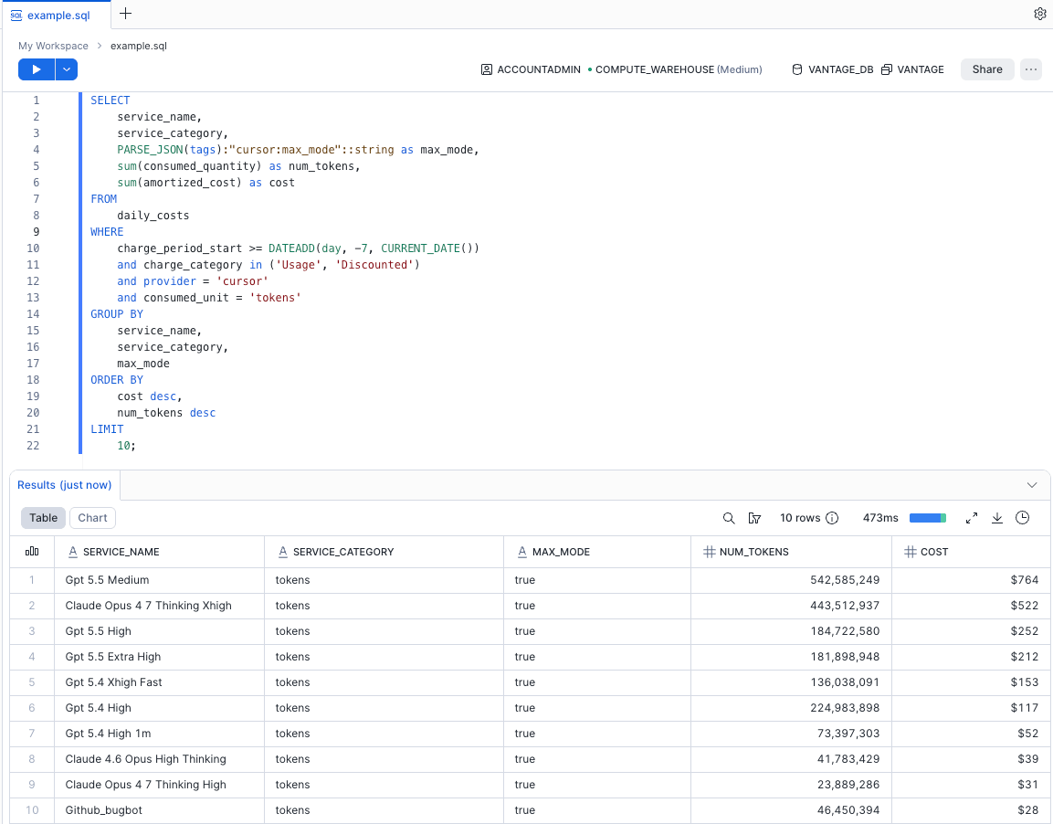Select cell 'Gpt 5.5 Extra High'

(x=159, y=657)
